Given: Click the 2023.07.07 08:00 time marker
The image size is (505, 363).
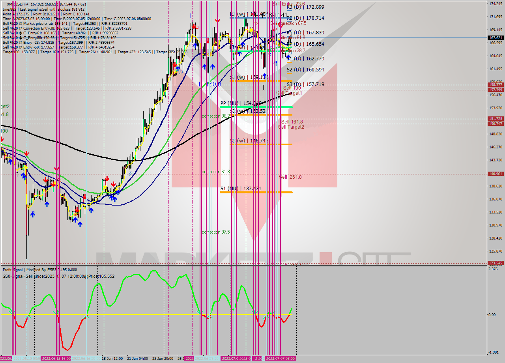Looking at the screenshot, I should point(281,359).
